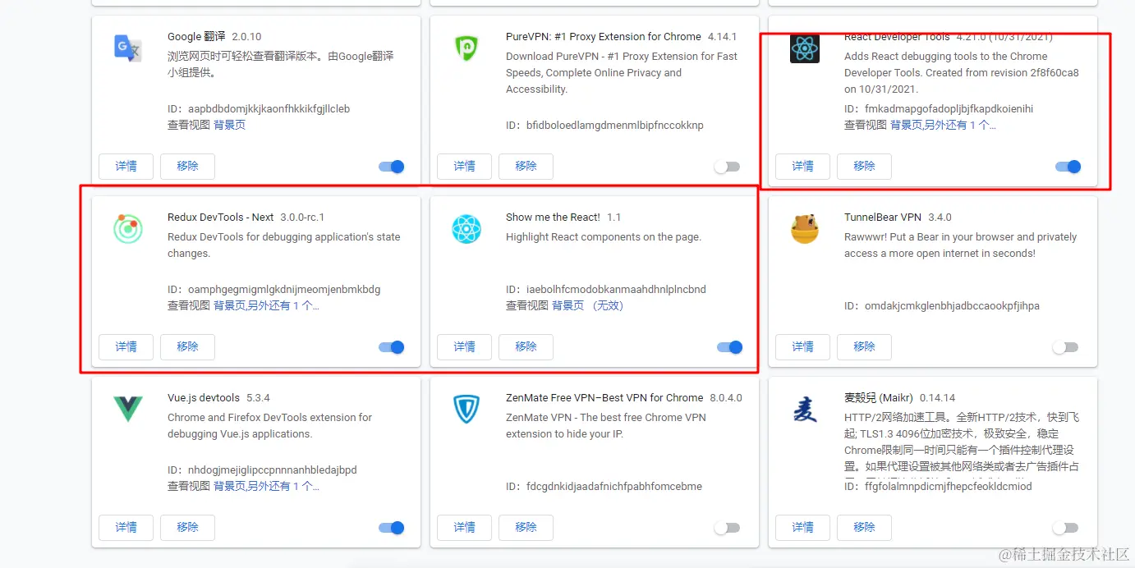Click 另外还有 1 个 under Redux DevTools
Image resolution: width=1135 pixels, height=568 pixels.
click(283, 305)
